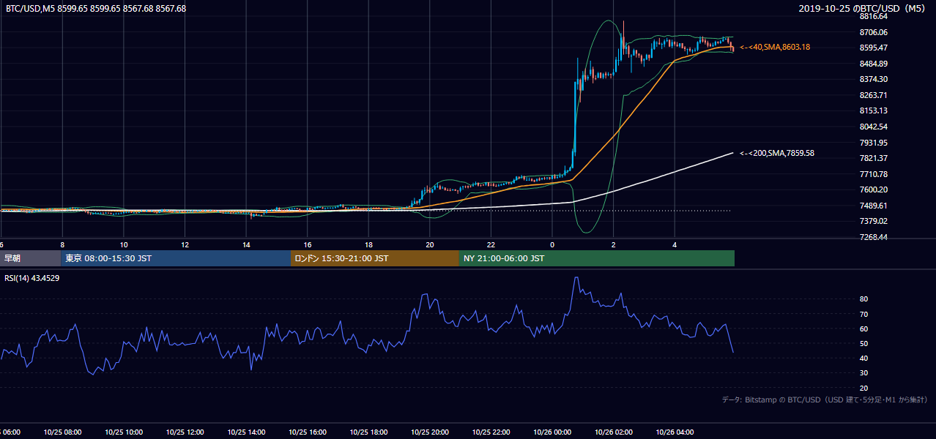
Task: Click the 10/25 12:00 date label
Action: [x=185, y=432]
